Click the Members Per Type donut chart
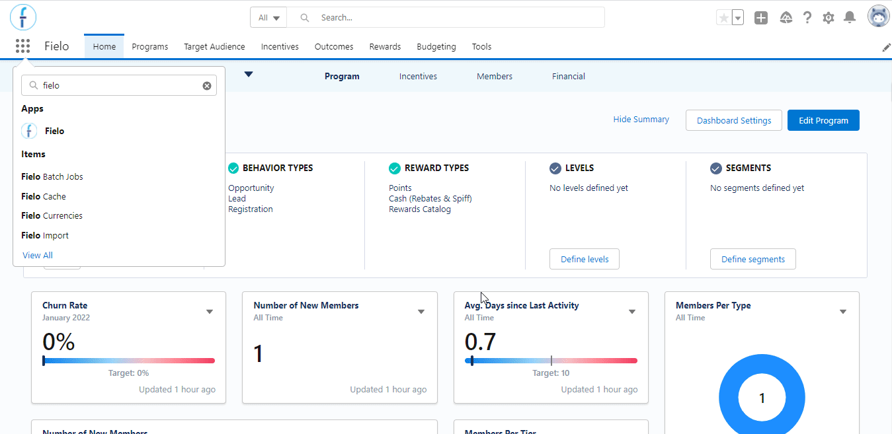 [762, 398]
